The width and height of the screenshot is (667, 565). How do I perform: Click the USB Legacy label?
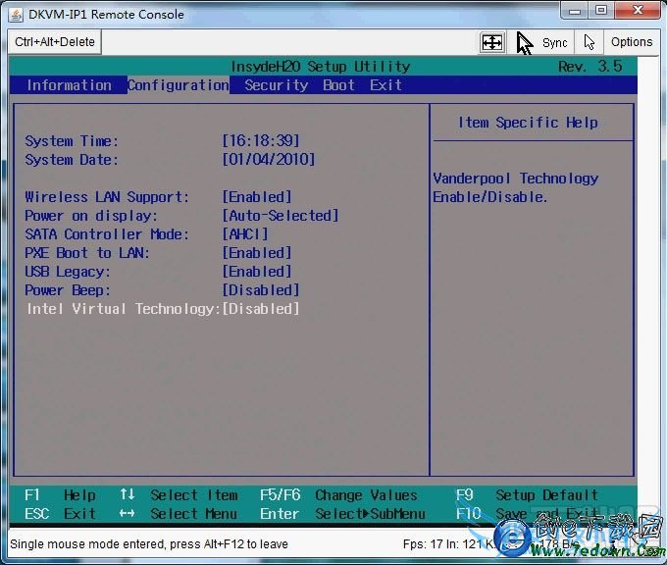tap(68, 272)
